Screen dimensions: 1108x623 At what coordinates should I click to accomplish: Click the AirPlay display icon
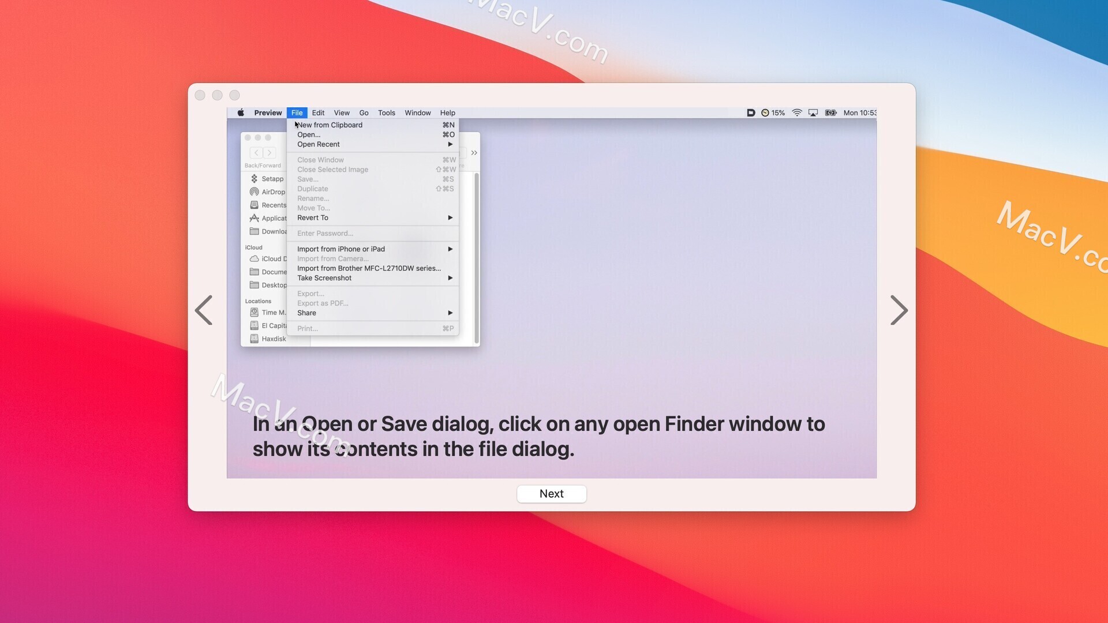(x=813, y=112)
